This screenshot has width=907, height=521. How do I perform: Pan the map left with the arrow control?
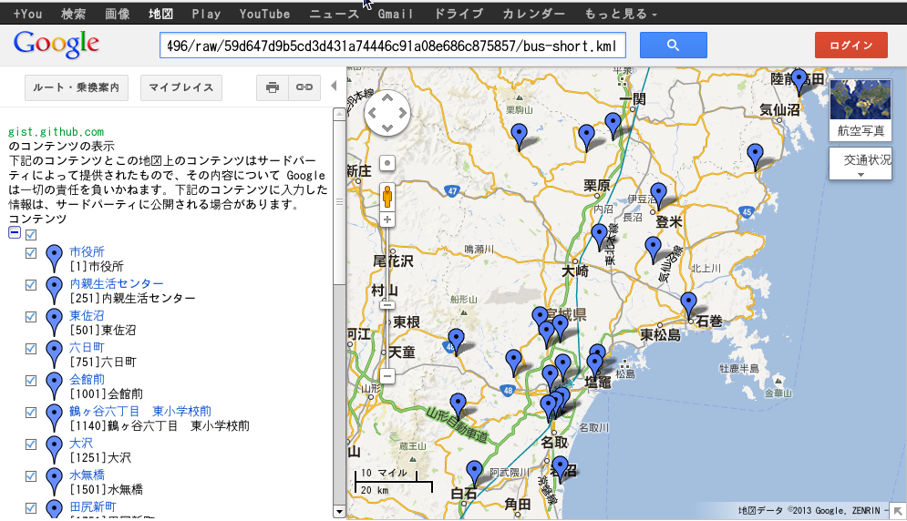pyautogui.click(x=373, y=113)
